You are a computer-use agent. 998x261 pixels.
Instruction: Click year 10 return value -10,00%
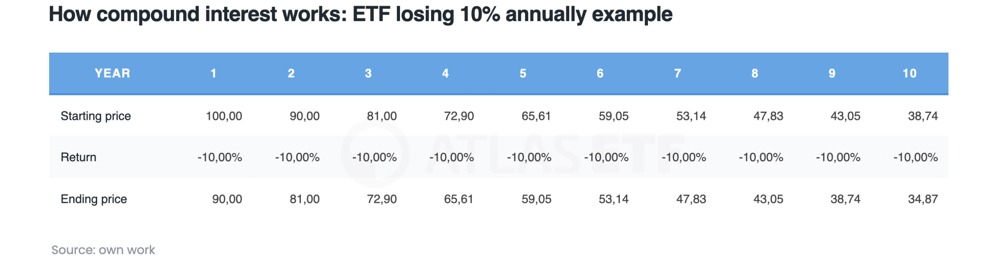click(x=915, y=157)
